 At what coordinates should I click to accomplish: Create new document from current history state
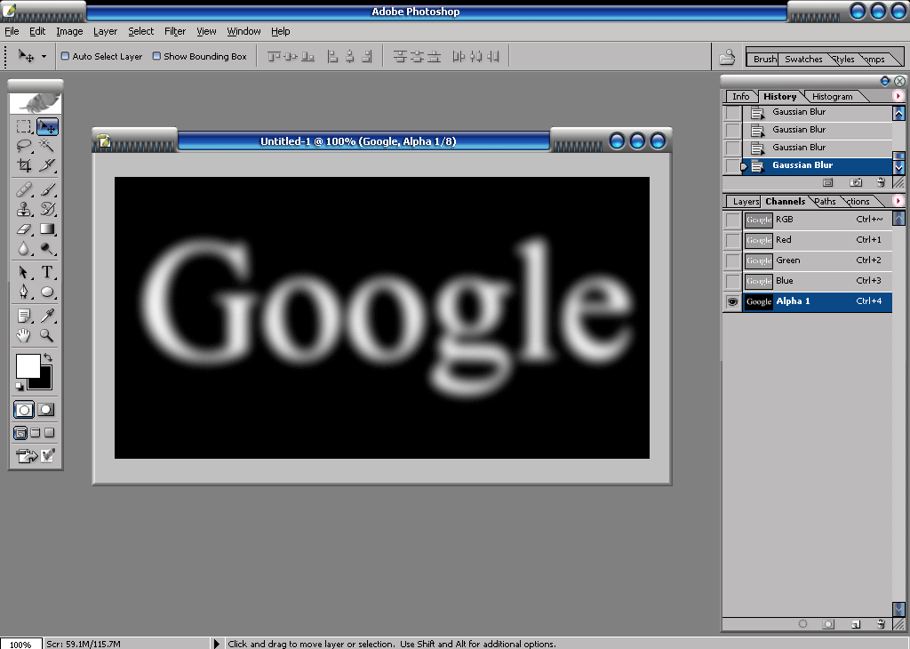(828, 183)
